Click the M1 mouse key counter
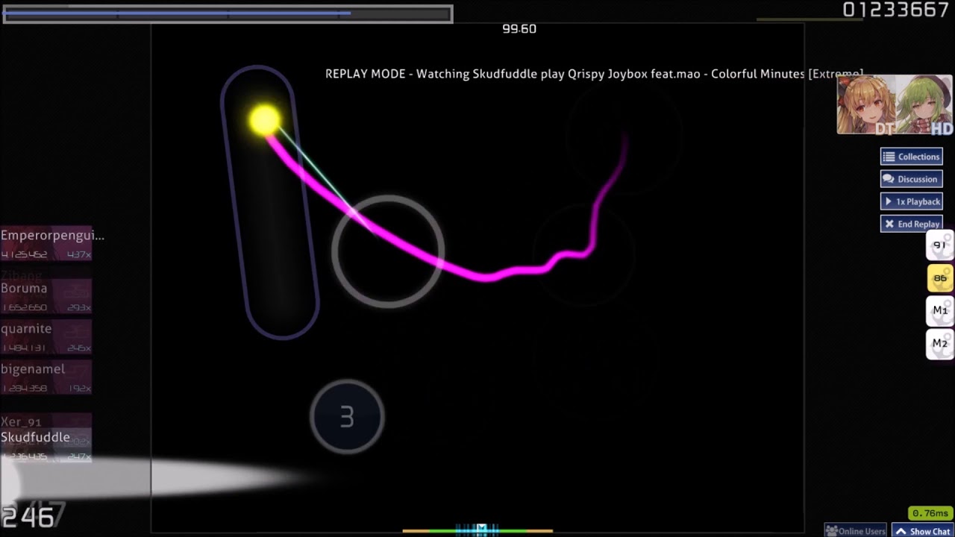Screen dimensions: 955x537 click(940, 311)
